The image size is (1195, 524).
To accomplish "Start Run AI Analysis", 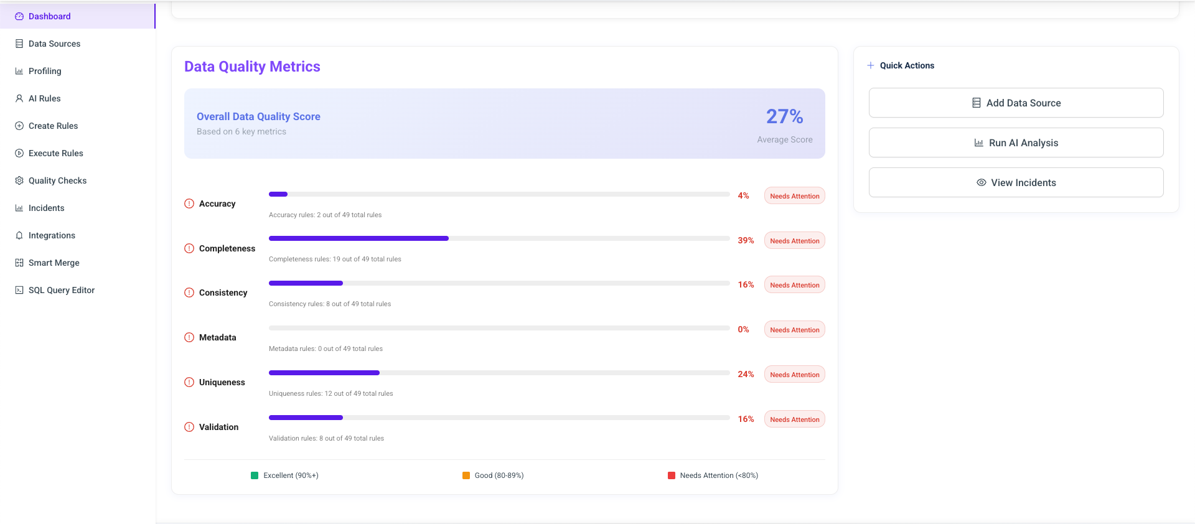I will (x=1016, y=143).
